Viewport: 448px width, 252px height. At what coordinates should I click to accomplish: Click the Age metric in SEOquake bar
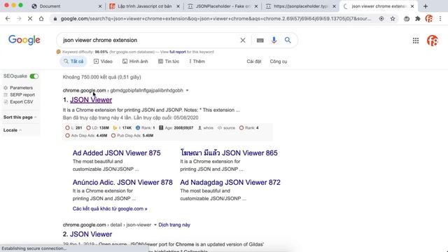point(176,127)
